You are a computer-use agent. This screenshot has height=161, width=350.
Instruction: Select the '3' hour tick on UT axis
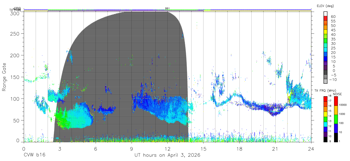point(60,149)
